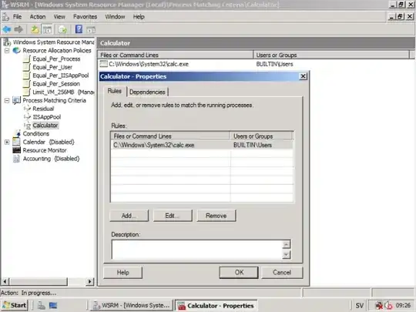The width and height of the screenshot is (416, 312).
Task: Click the Show/Hide action pane icon
Action: tap(91, 30)
